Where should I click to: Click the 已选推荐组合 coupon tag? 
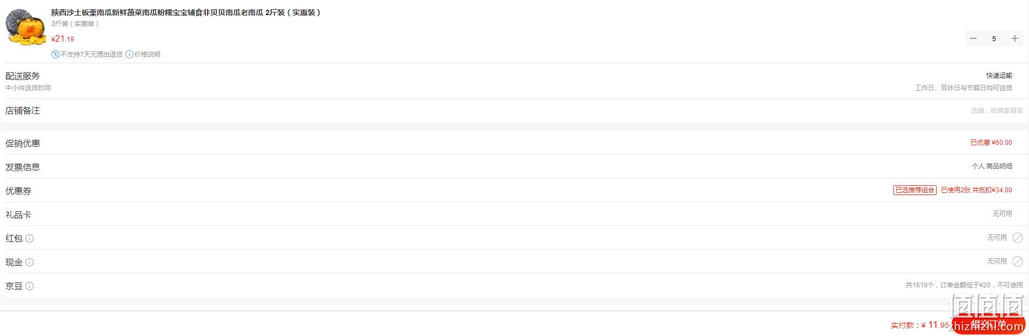pos(914,190)
